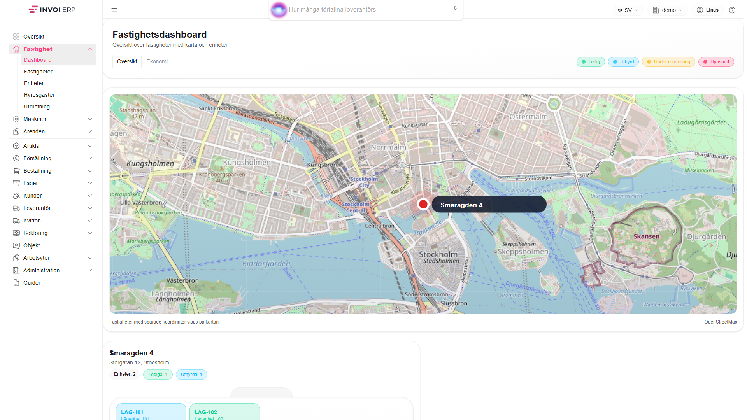This screenshot has height=420, width=747.
Task: Click the Beställning cart icon
Action: (x=16, y=171)
